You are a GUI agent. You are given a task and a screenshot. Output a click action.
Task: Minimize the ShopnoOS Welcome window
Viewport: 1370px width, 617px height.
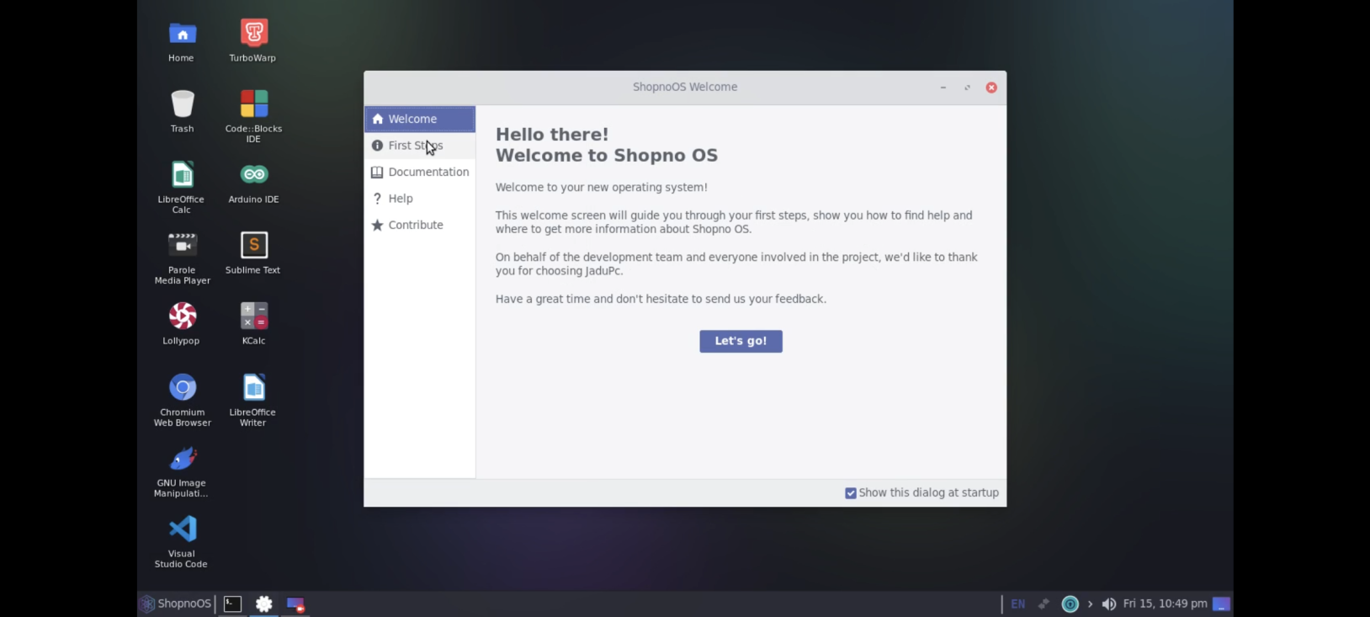(943, 88)
